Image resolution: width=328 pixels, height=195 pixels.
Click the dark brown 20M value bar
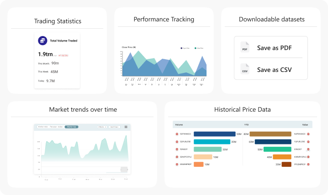click(x=286, y=164)
